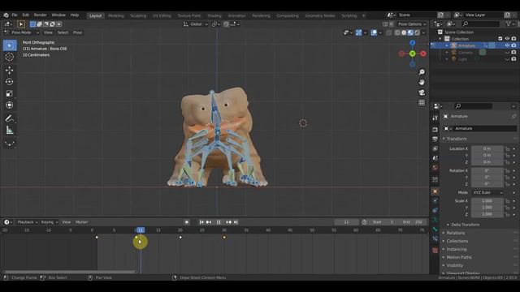Open the Object properties tab
Image resolution: width=520 pixels, height=292 pixels.
click(435, 191)
